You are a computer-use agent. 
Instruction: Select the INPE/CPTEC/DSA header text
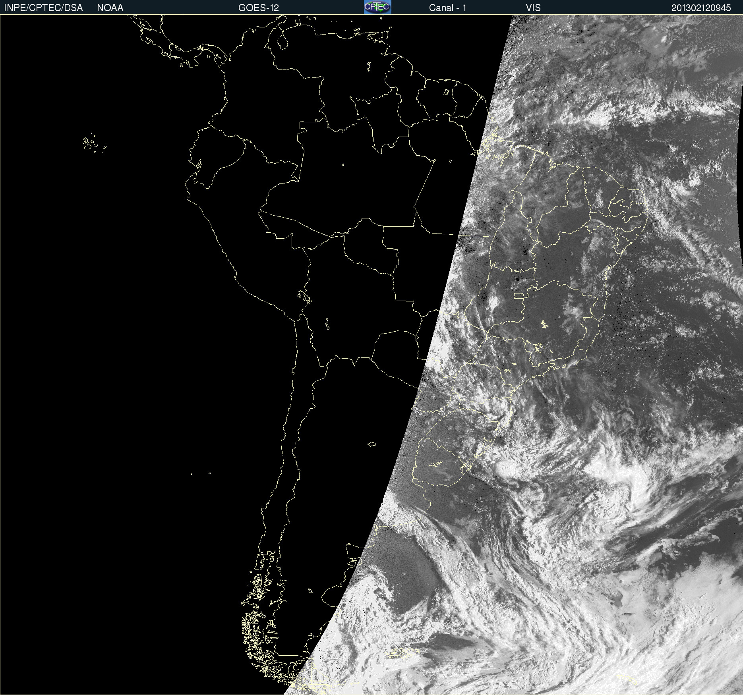coord(43,8)
